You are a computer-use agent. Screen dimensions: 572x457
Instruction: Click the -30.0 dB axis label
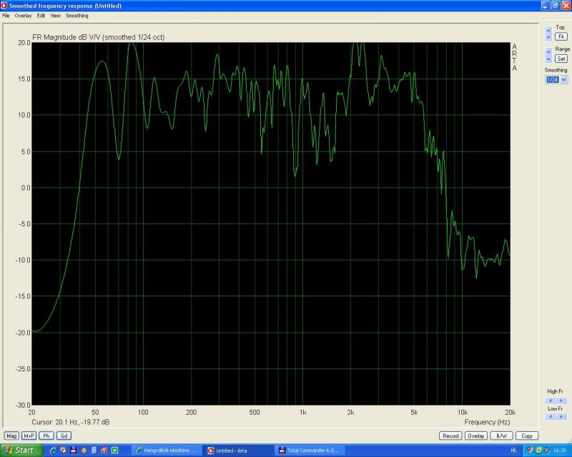tap(23, 405)
